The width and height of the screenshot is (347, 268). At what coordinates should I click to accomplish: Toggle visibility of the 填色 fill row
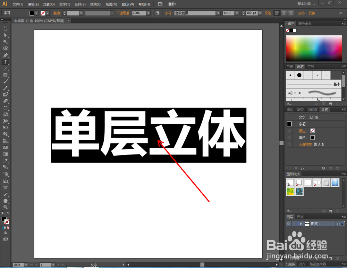289,137
